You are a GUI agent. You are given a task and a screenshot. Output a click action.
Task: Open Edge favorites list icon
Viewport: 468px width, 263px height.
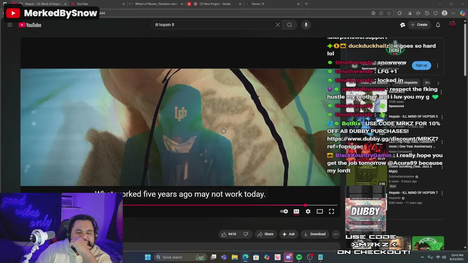click(x=418, y=13)
